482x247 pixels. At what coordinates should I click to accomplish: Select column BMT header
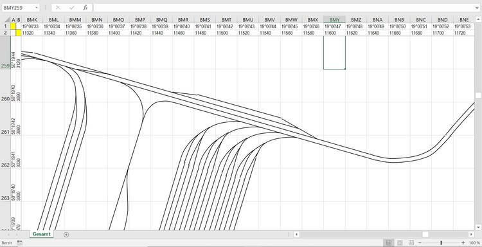226,20
